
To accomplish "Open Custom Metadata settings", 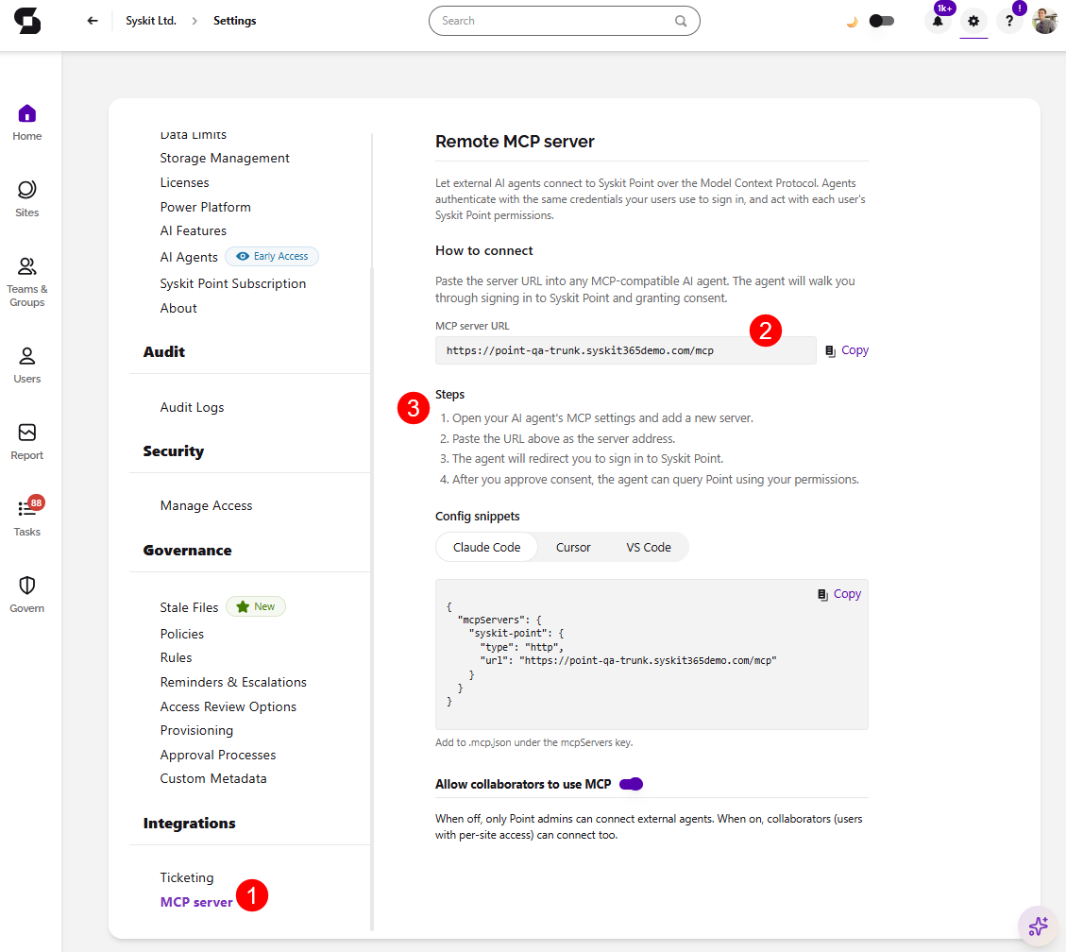I will point(212,778).
